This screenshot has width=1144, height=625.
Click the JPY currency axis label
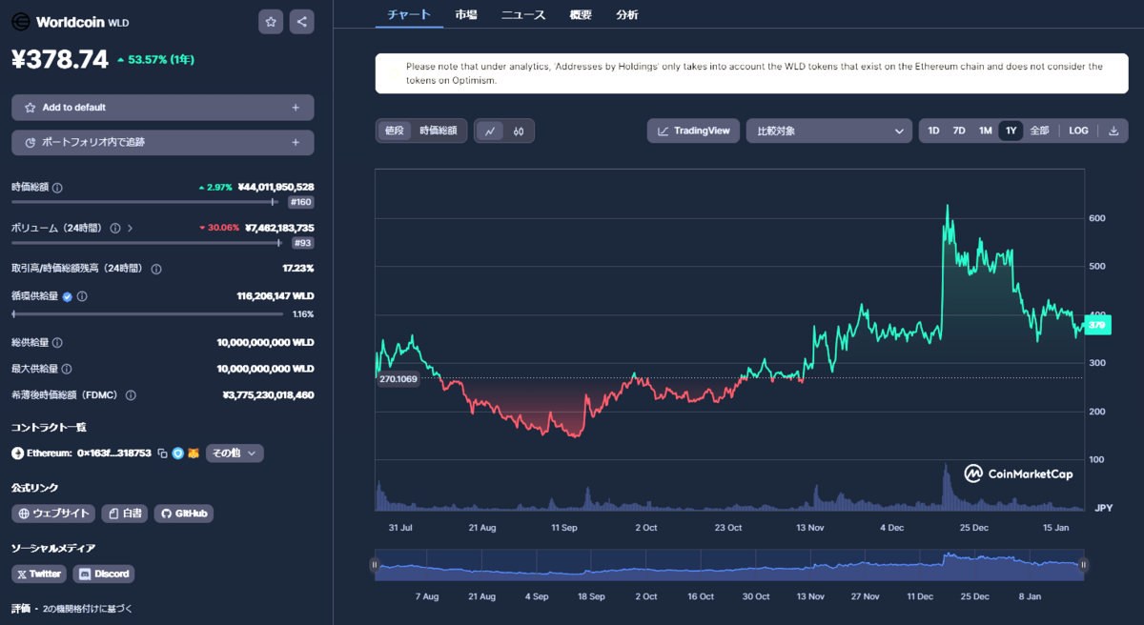coord(1104,508)
